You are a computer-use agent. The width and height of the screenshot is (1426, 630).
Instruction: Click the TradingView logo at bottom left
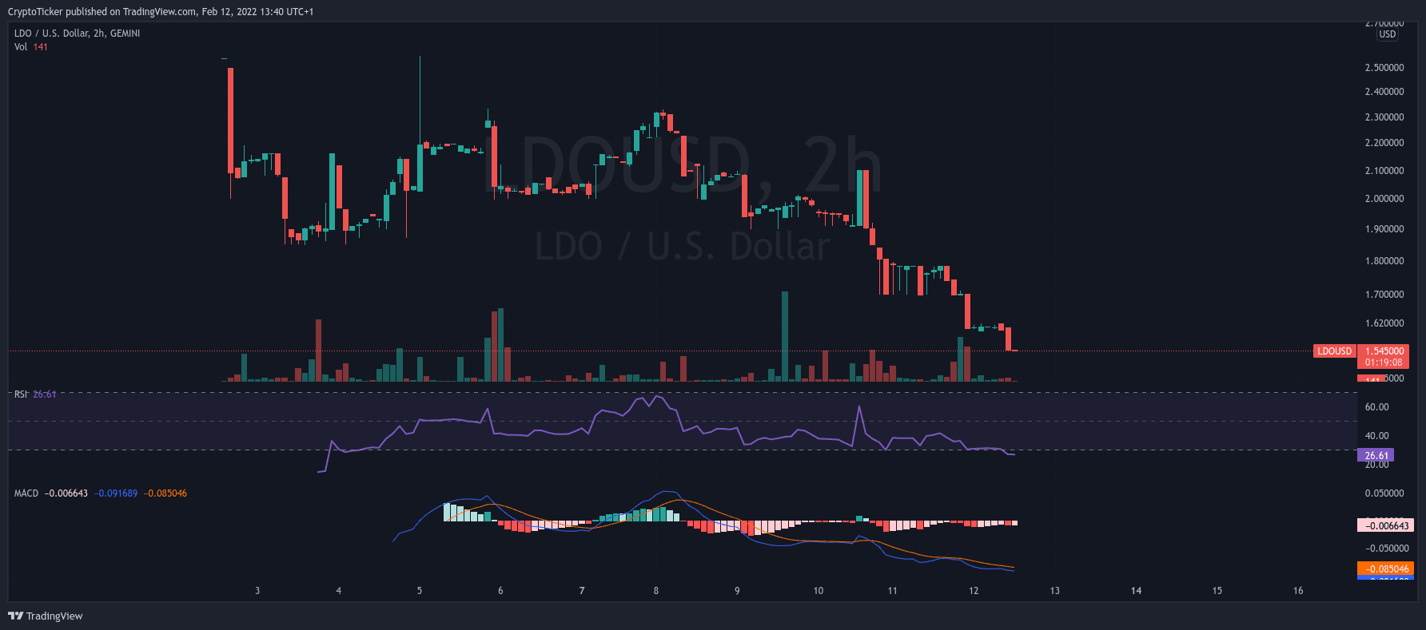[x=46, y=616]
